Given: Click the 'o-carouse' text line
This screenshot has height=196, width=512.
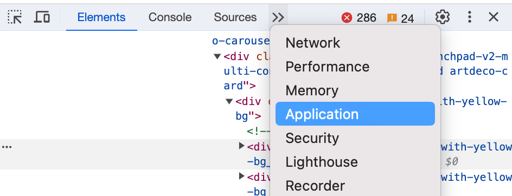Looking at the screenshot, I should click(x=241, y=41).
